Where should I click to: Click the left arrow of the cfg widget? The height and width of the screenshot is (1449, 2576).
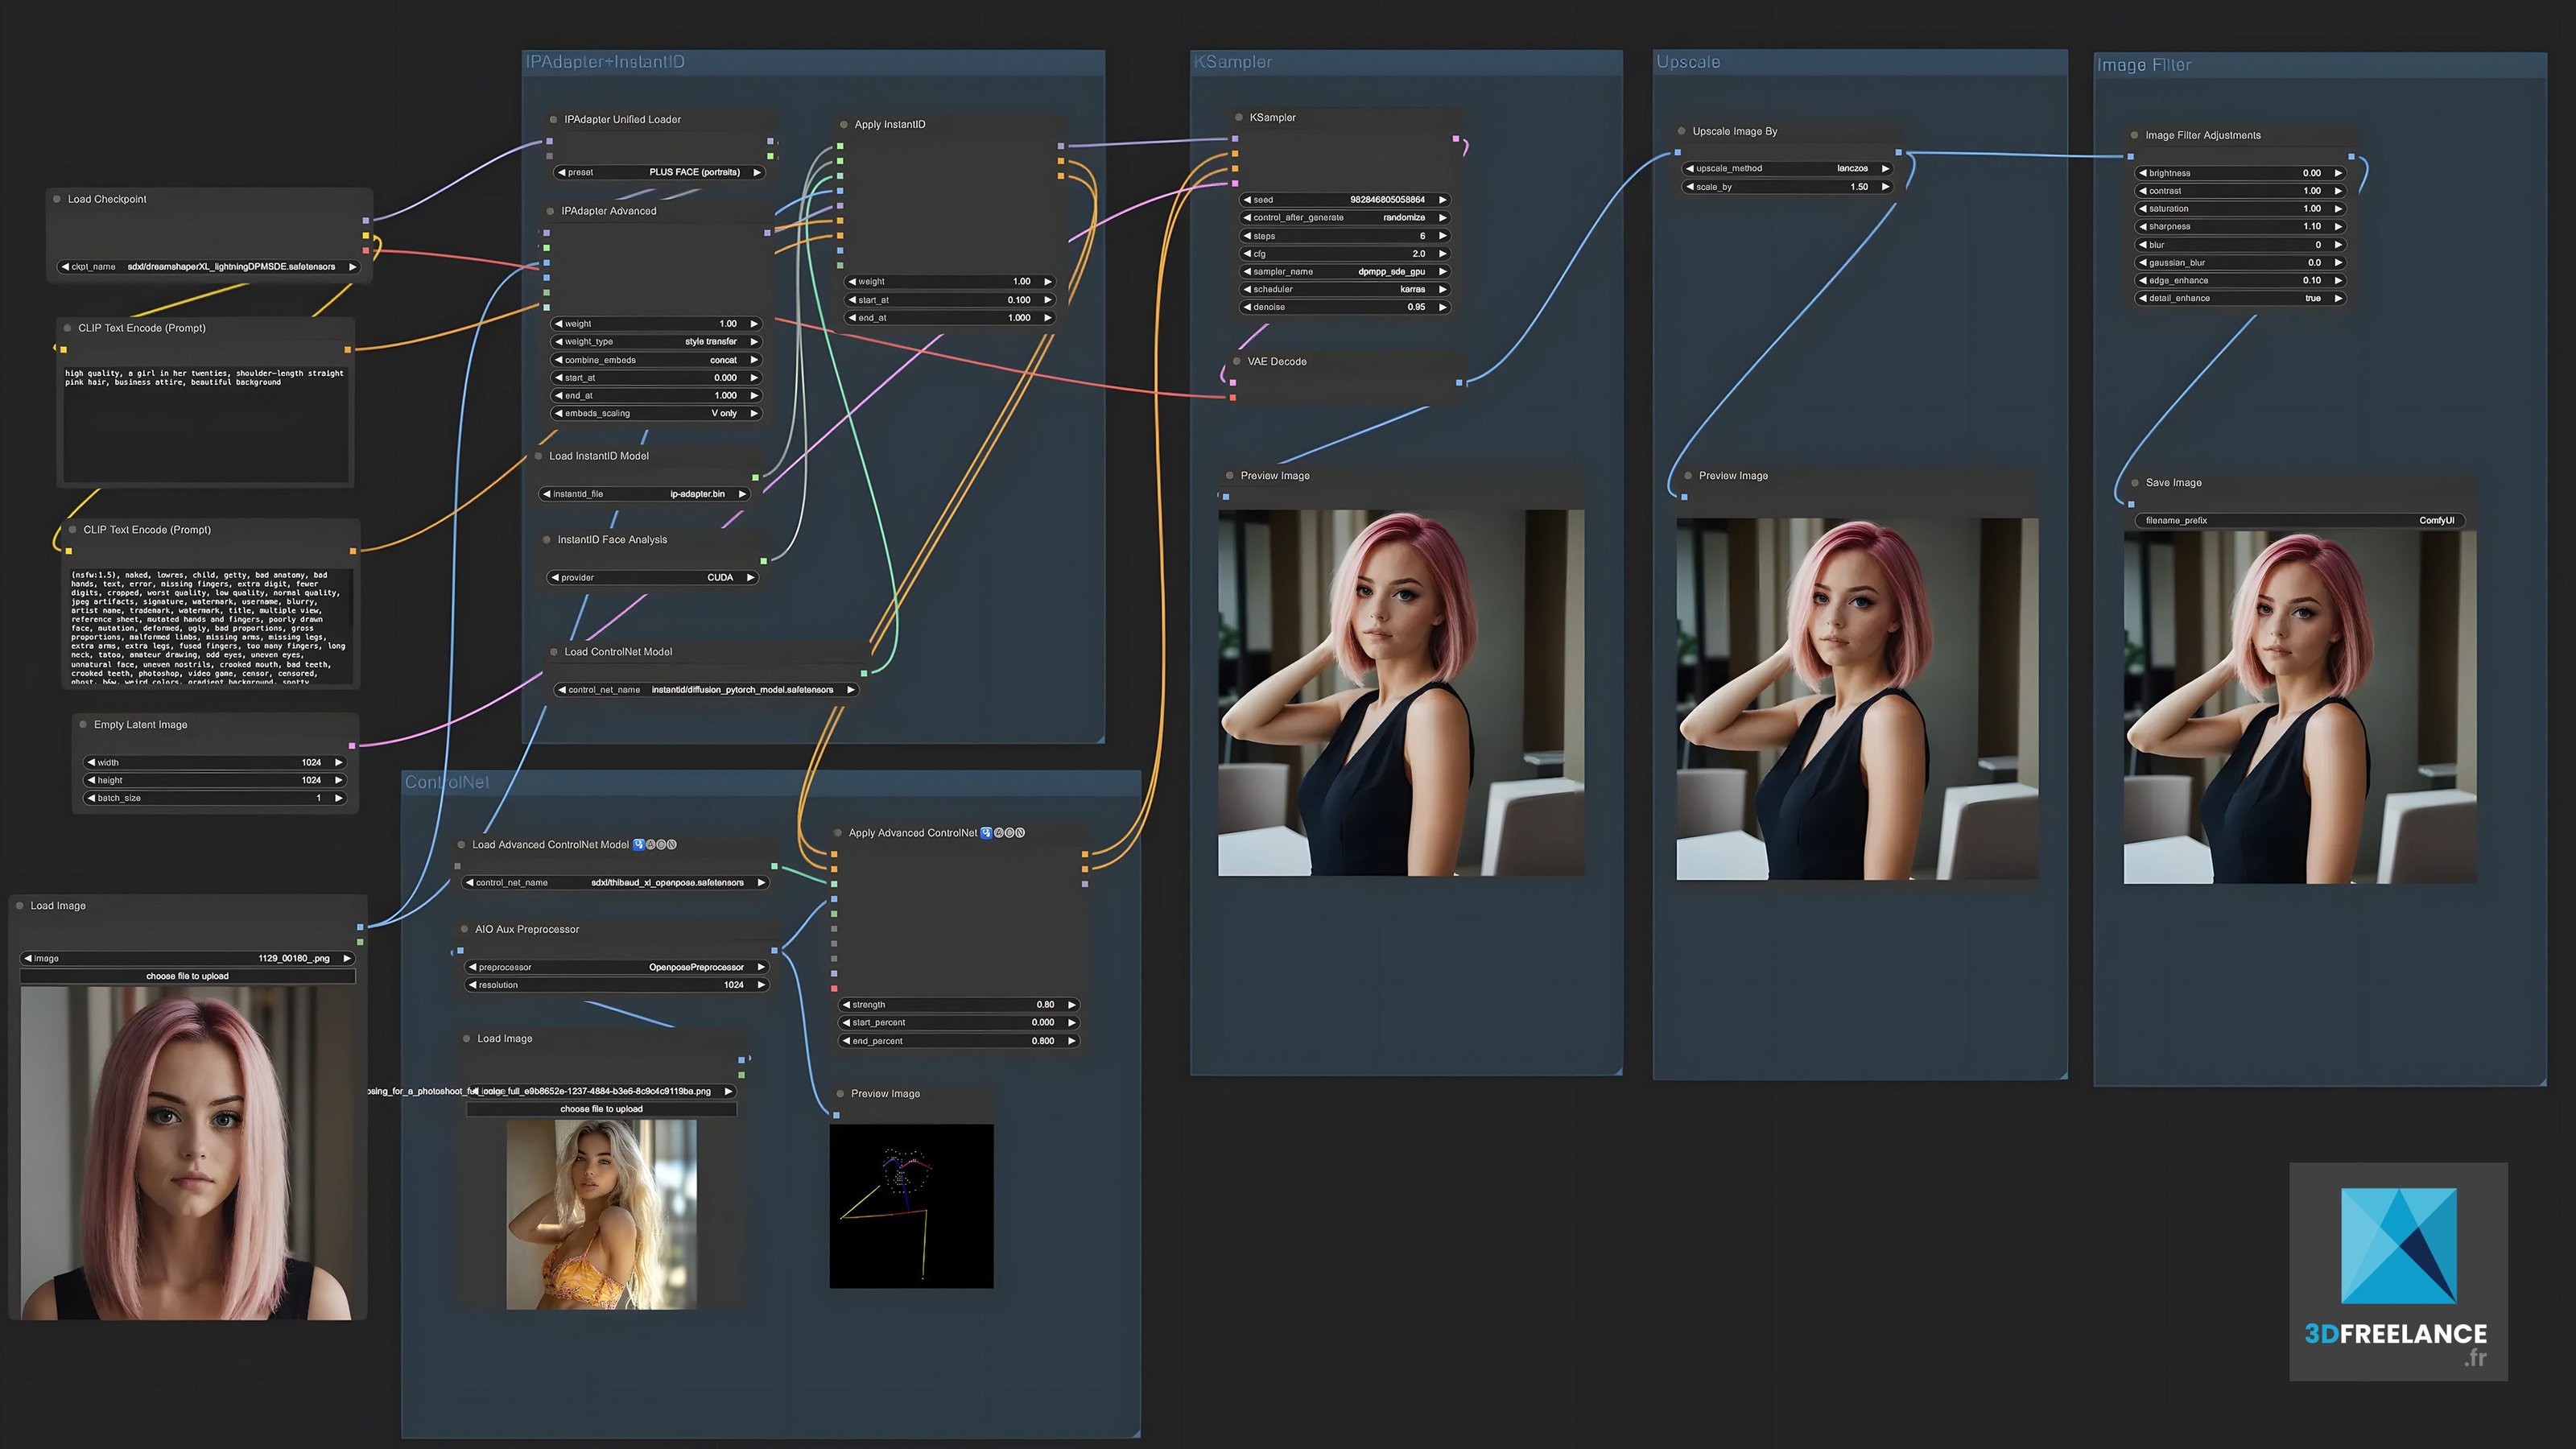tap(1247, 254)
